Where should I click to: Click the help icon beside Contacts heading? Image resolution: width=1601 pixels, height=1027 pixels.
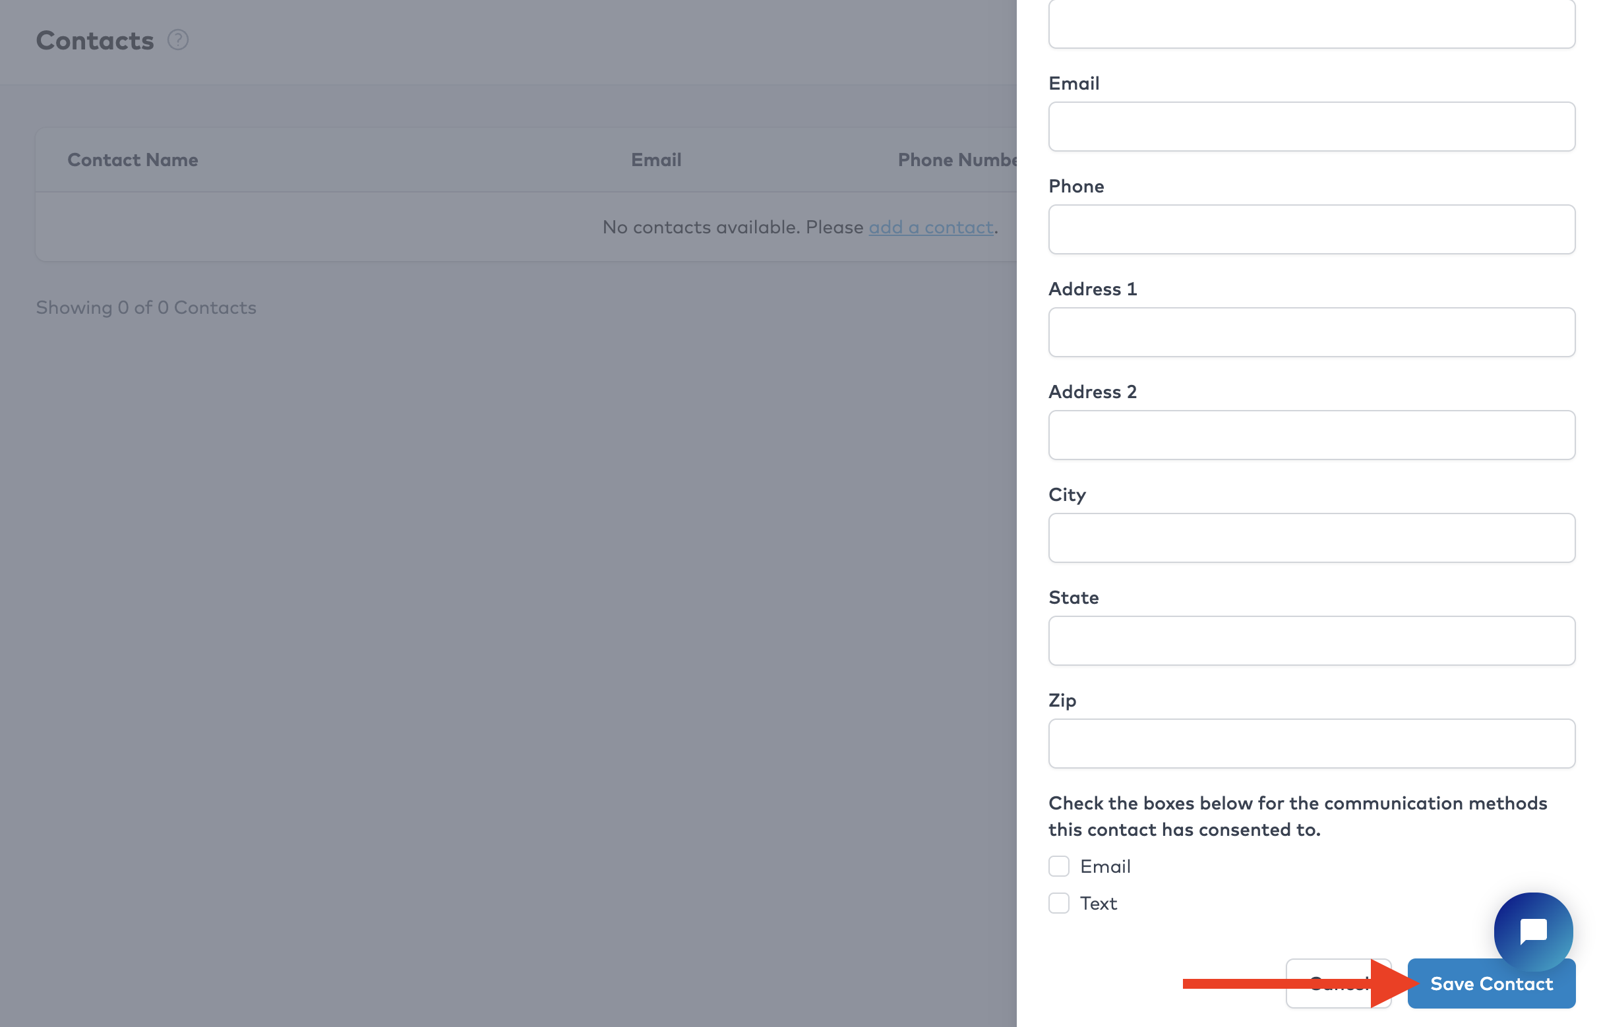point(178,40)
